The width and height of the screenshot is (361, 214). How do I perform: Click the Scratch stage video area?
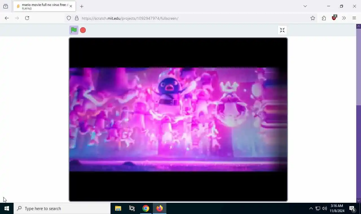(x=178, y=119)
